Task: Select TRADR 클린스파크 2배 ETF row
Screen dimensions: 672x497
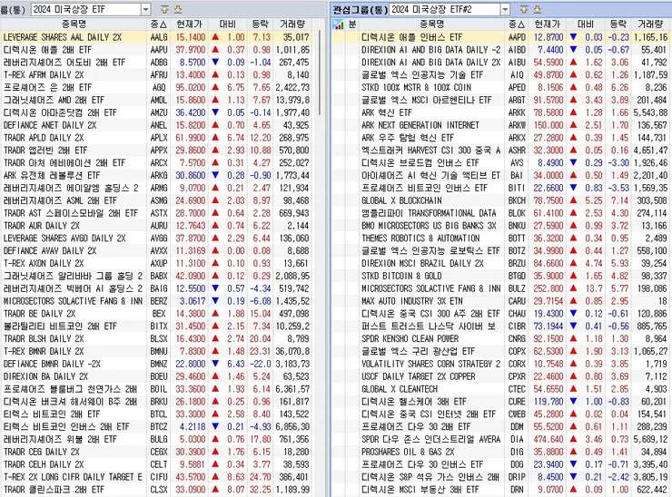Action: [x=156, y=490]
